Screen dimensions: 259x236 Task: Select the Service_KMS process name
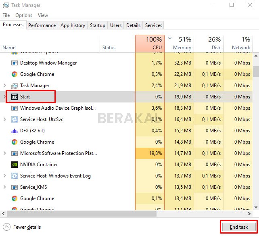(33, 187)
